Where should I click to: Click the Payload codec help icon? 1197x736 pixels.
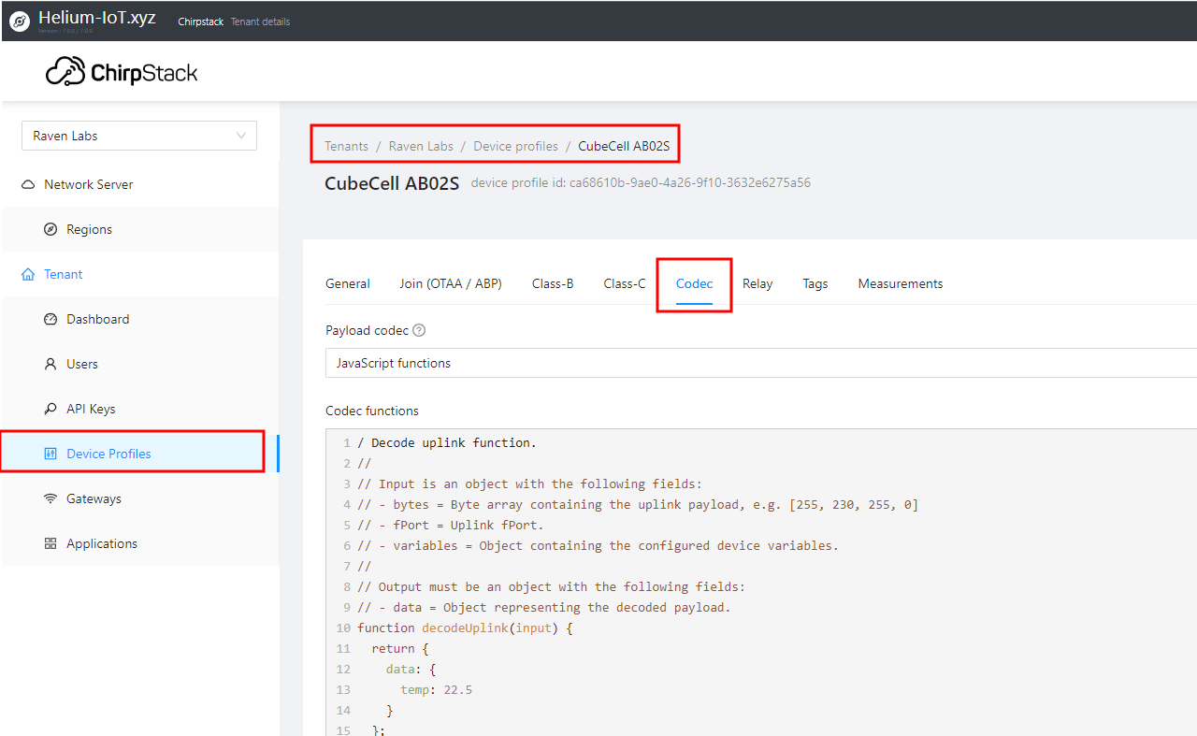pyautogui.click(x=419, y=330)
